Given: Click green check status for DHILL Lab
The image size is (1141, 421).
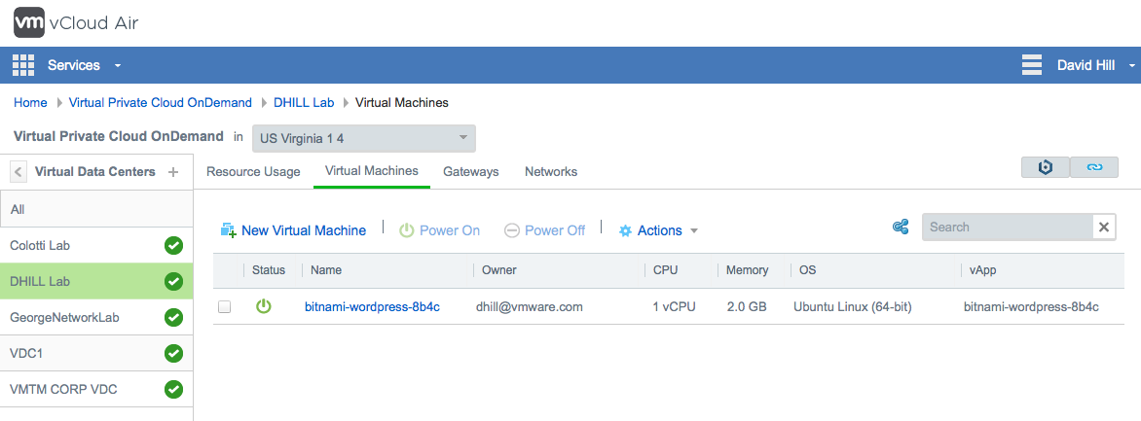Looking at the screenshot, I should [173, 281].
